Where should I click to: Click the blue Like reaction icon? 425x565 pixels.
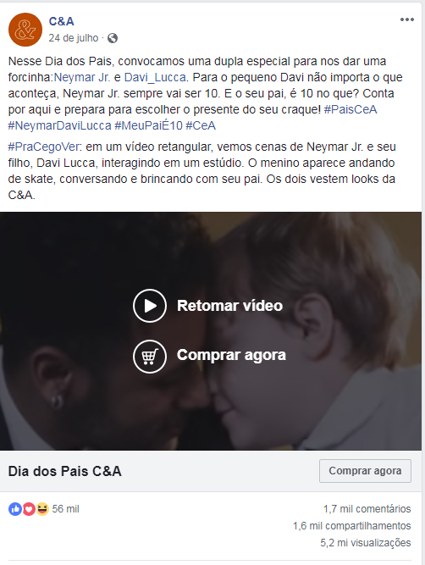point(15,509)
